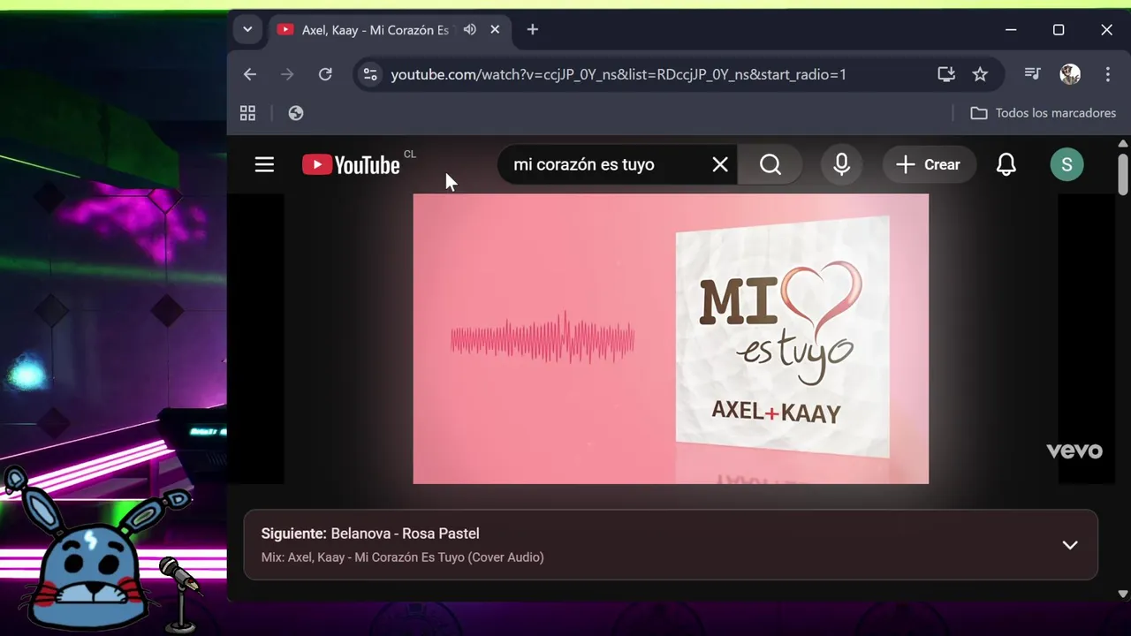
Task: Mute the tab's audio speaker icon
Action: coord(470,29)
